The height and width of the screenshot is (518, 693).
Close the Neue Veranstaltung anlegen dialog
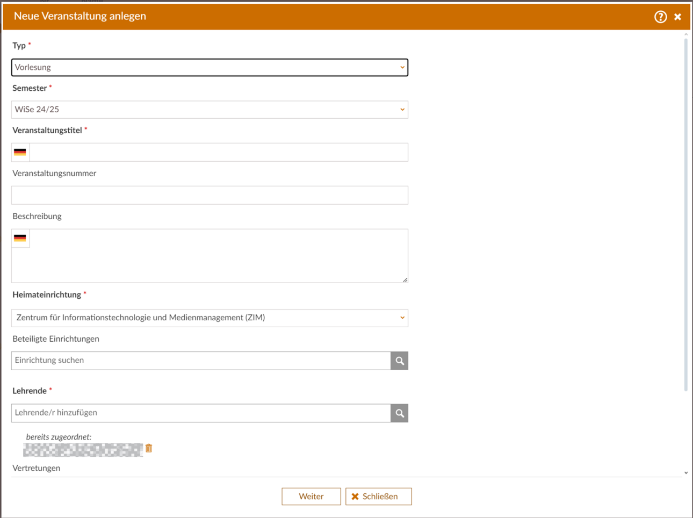[678, 17]
